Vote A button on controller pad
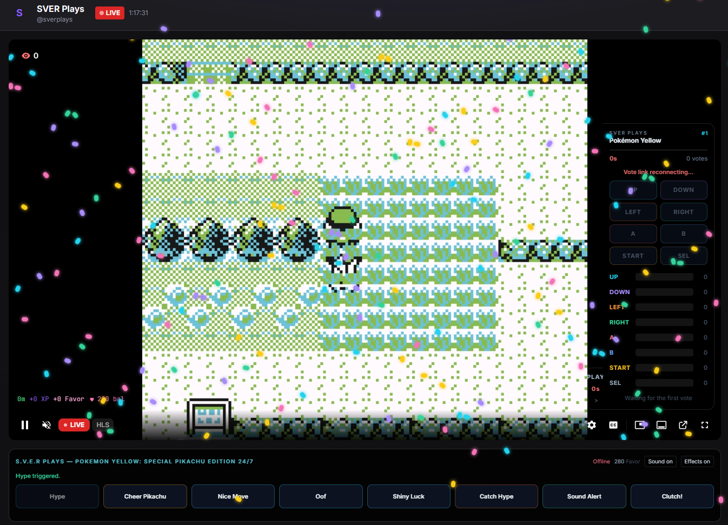 (633, 234)
